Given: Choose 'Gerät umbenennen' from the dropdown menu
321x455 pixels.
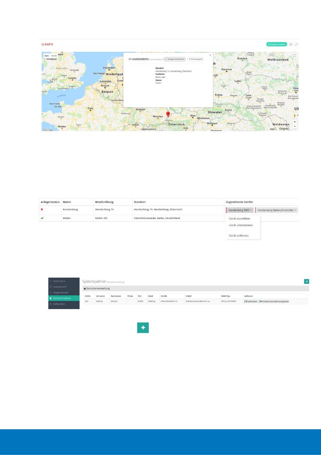Looking at the screenshot, I should [x=241, y=225].
